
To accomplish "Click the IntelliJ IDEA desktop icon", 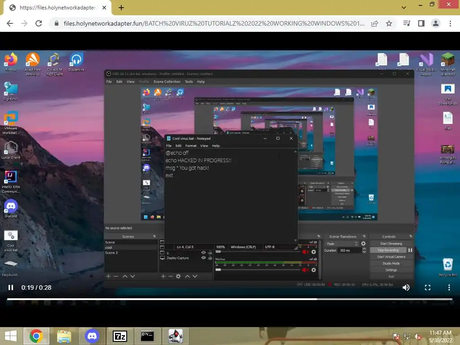I will click(11, 181).
